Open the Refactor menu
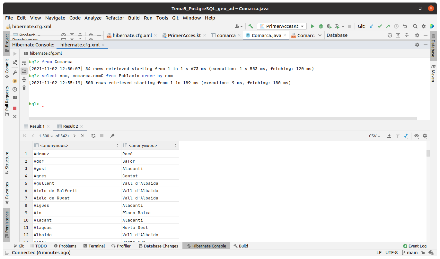Viewport: 440px width, 259px height. tap(115, 18)
